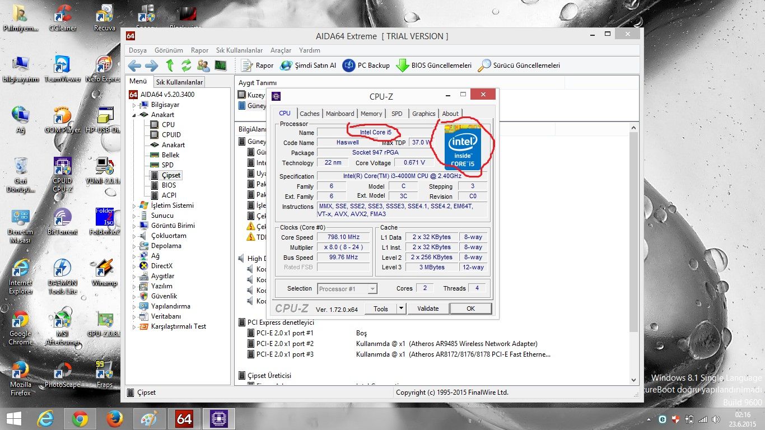Screen dimensions: 765x430
Task: Open the Görünüm menu
Action: point(169,50)
